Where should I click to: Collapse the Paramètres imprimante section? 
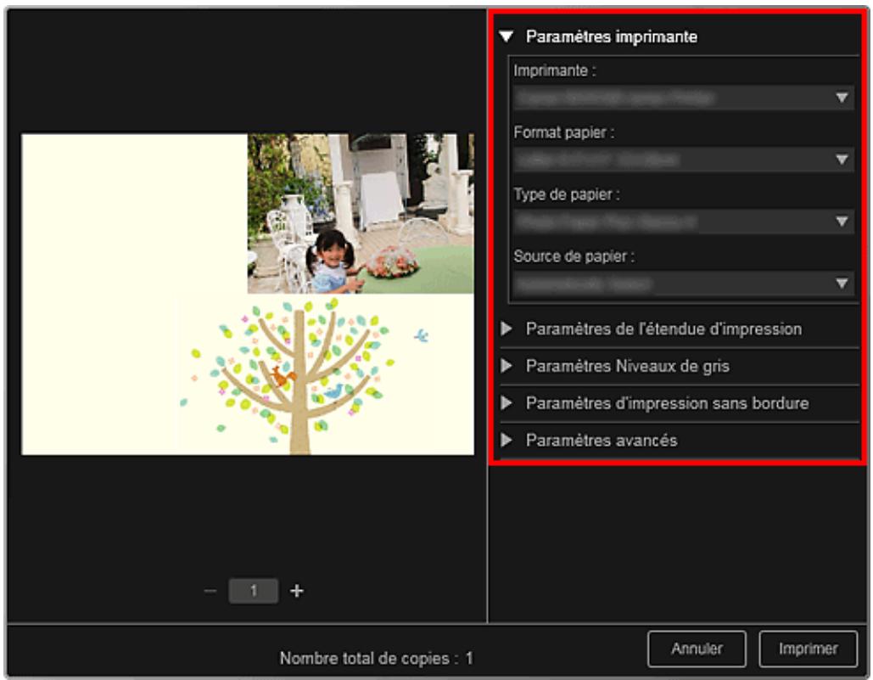(x=507, y=37)
